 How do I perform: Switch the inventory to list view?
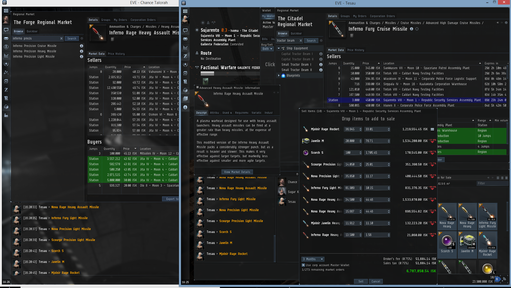coord(506,178)
